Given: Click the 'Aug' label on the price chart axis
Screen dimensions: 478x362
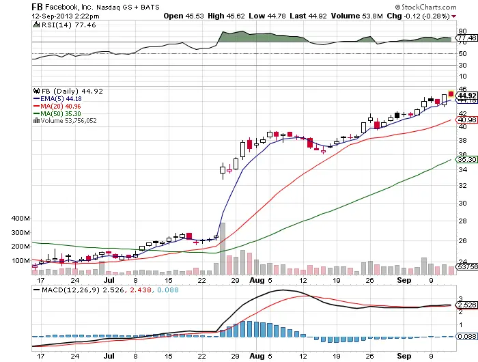Looking at the screenshot, I should tap(257, 280).
